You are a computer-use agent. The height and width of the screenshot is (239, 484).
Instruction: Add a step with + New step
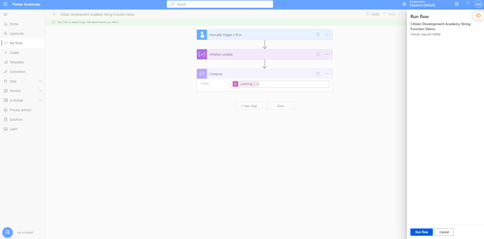(x=249, y=106)
